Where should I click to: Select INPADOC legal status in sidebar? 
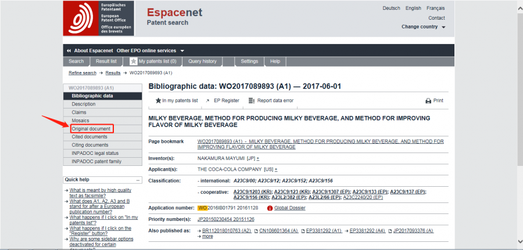(102, 153)
